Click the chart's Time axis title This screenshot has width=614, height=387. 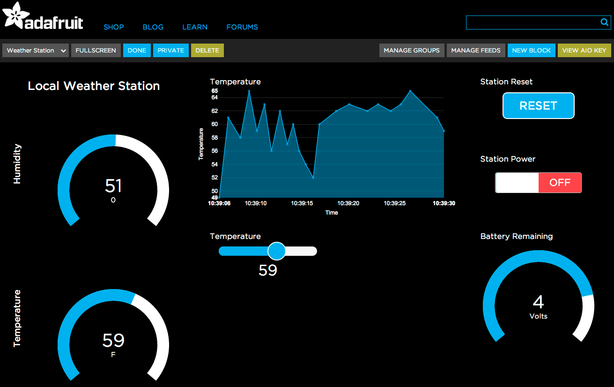[x=332, y=213]
